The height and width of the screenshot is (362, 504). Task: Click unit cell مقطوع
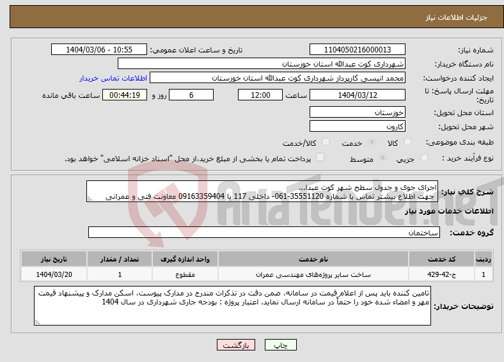[x=185, y=274]
